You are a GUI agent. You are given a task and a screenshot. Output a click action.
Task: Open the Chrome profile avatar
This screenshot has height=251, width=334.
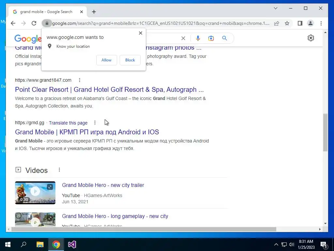pyautogui.click(x=311, y=23)
